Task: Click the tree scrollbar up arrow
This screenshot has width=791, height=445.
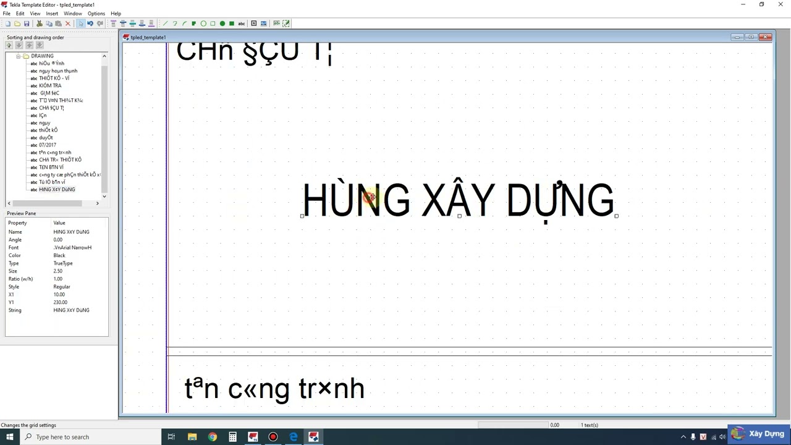Action: click(104, 56)
